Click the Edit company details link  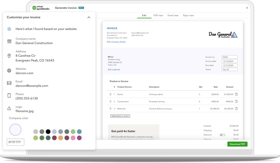[x=116, y=42]
